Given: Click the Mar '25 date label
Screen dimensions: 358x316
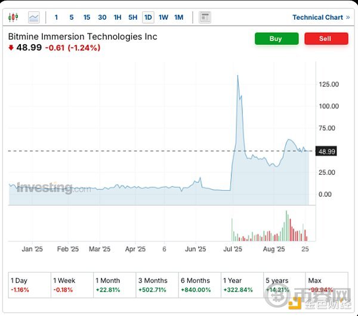Looking at the screenshot, I should (x=100, y=249).
